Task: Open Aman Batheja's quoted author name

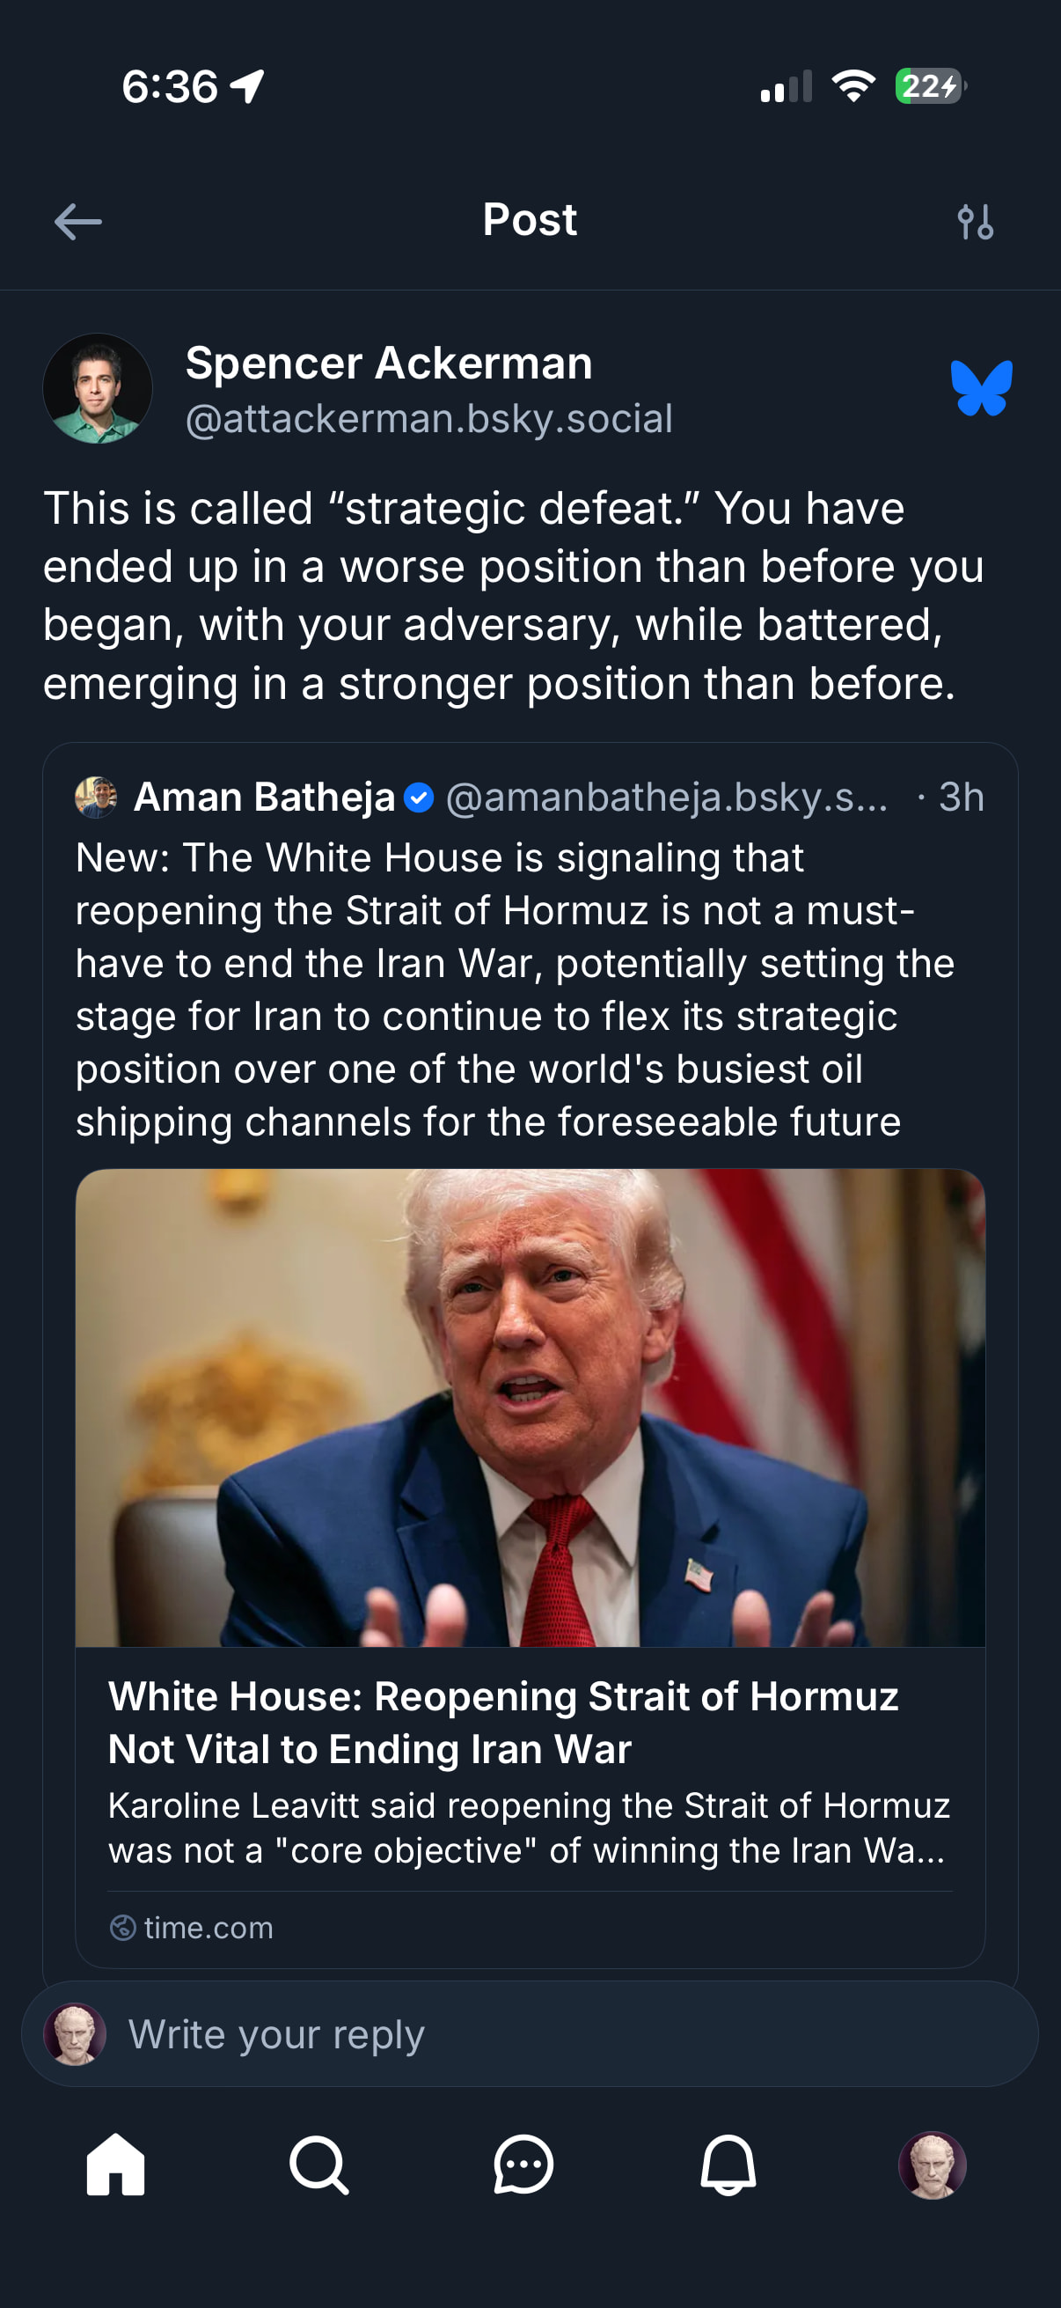Action: [264, 798]
